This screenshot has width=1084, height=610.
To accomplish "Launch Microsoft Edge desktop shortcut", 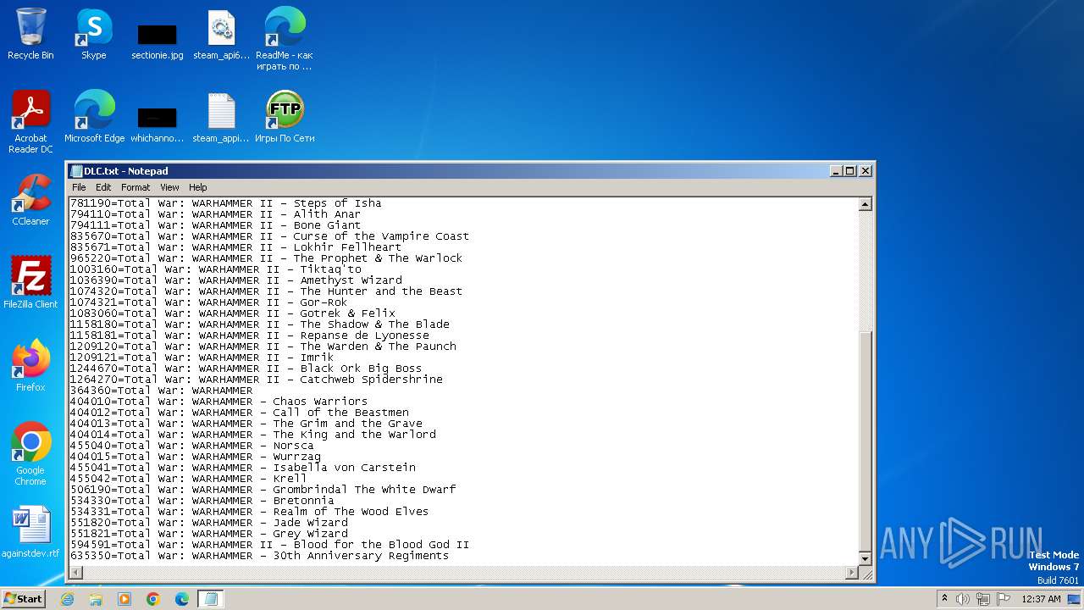I will (x=95, y=117).
